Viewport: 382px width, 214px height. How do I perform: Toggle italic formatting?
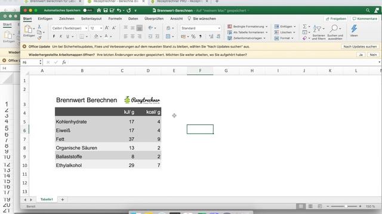(x=61, y=36)
